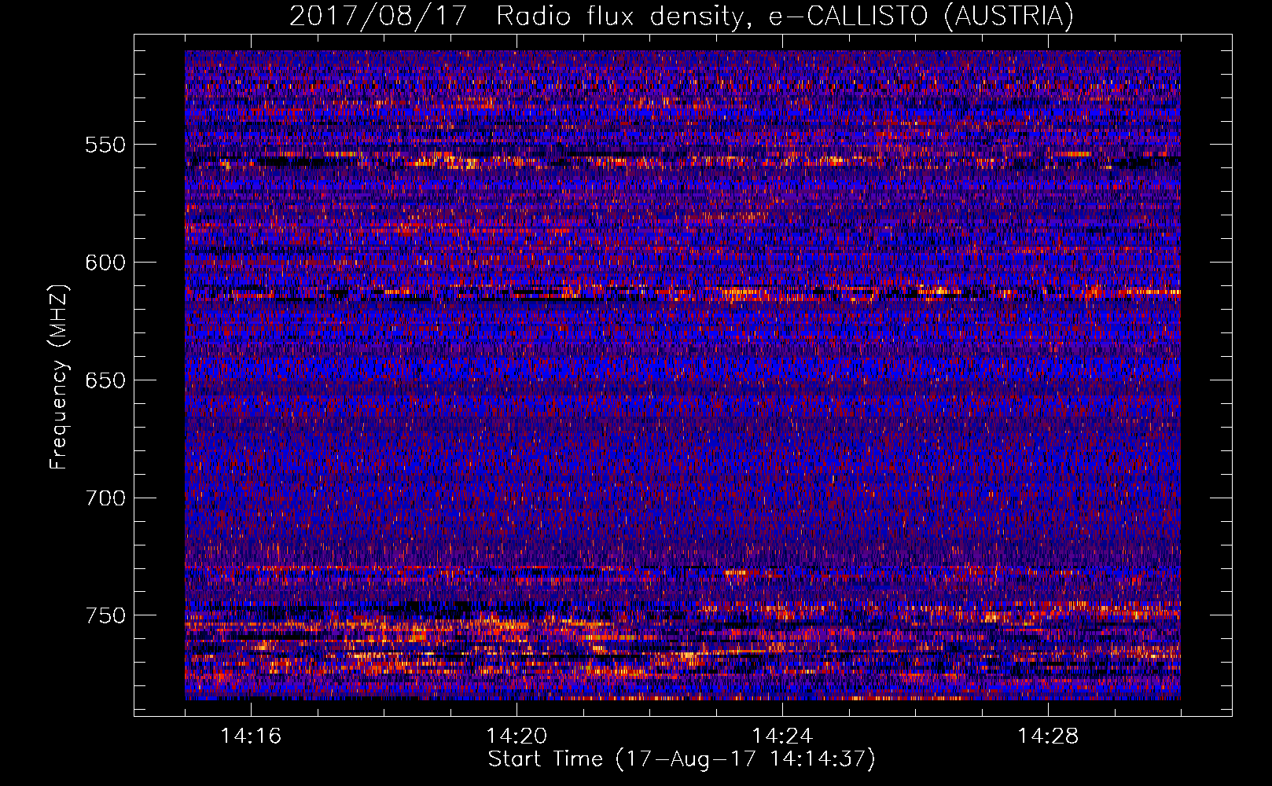The image size is (1272, 786).
Task: Click the 'Frequency (MHZ)' y-axis label
Action: (x=59, y=376)
